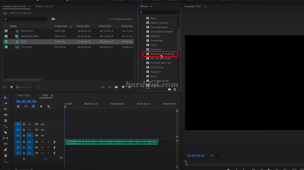Open Project panel menu

(30, 7)
